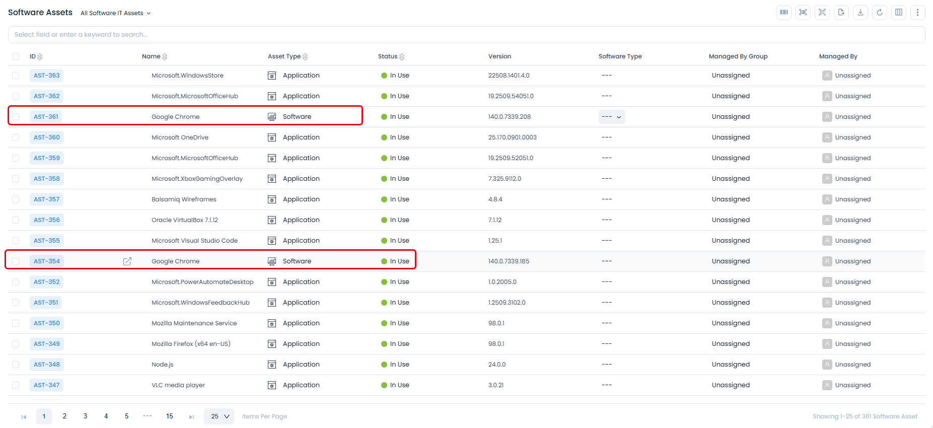This screenshot has width=933, height=428.
Task: Open the AST-348 Node.js asset ID link
Action: [47, 365]
